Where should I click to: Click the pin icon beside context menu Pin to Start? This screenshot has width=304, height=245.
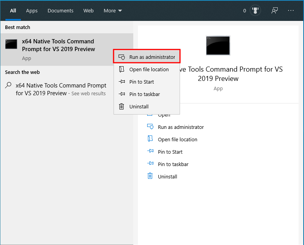(122, 82)
